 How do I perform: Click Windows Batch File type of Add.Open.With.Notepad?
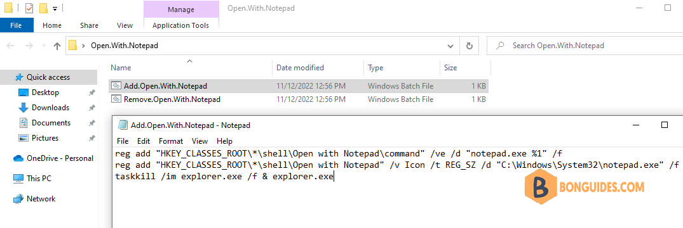coord(401,86)
